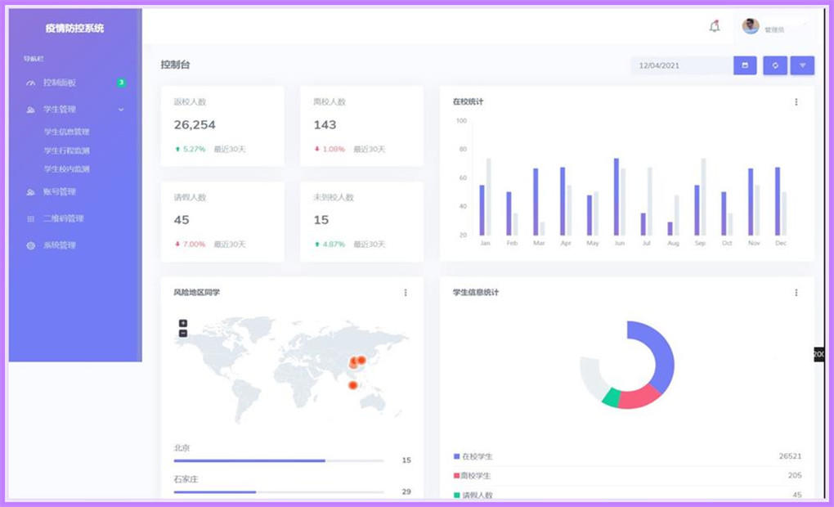
Task: Click the user icon beside 学生管理
Action: (30, 110)
